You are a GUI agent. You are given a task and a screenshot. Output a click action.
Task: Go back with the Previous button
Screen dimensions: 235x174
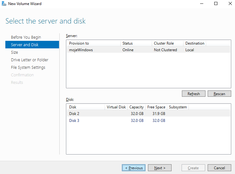[134, 168]
